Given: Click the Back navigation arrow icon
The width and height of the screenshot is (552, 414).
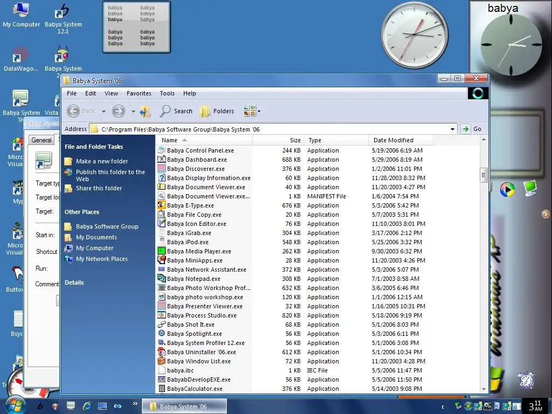Looking at the screenshot, I should pyautogui.click(x=73, y=111).
